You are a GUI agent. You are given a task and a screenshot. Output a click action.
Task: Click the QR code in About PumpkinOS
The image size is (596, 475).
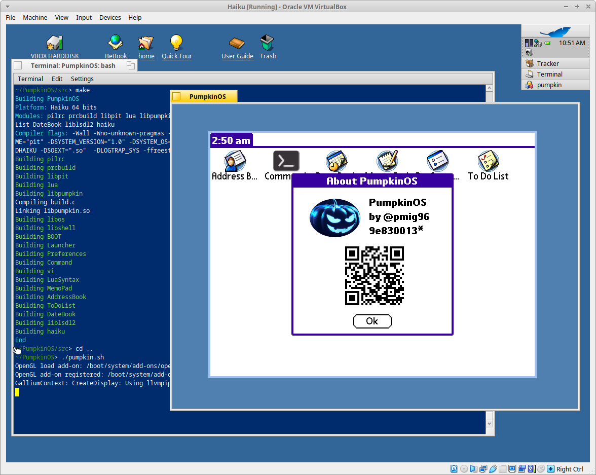tap(374, 276)
